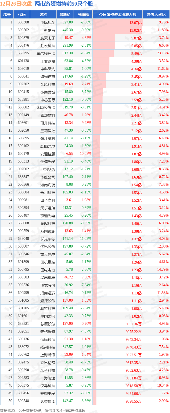
Task: Click 胜宏科技 latest price 291.99
Action: click(x=68, y=46)
